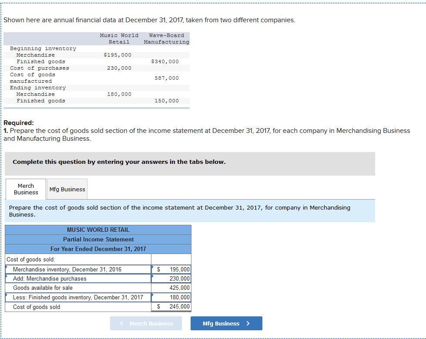Click the blue Mfg Business next button
This screenshot has width=426, height=339.
tap(226, 323)
